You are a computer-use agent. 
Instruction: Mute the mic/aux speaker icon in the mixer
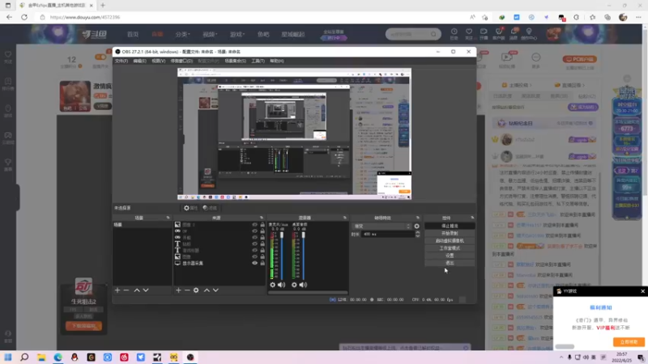(281, 285)
